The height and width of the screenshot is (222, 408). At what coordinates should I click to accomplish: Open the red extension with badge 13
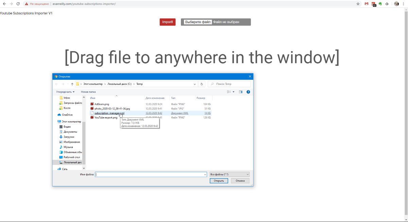tap(374, 4)
